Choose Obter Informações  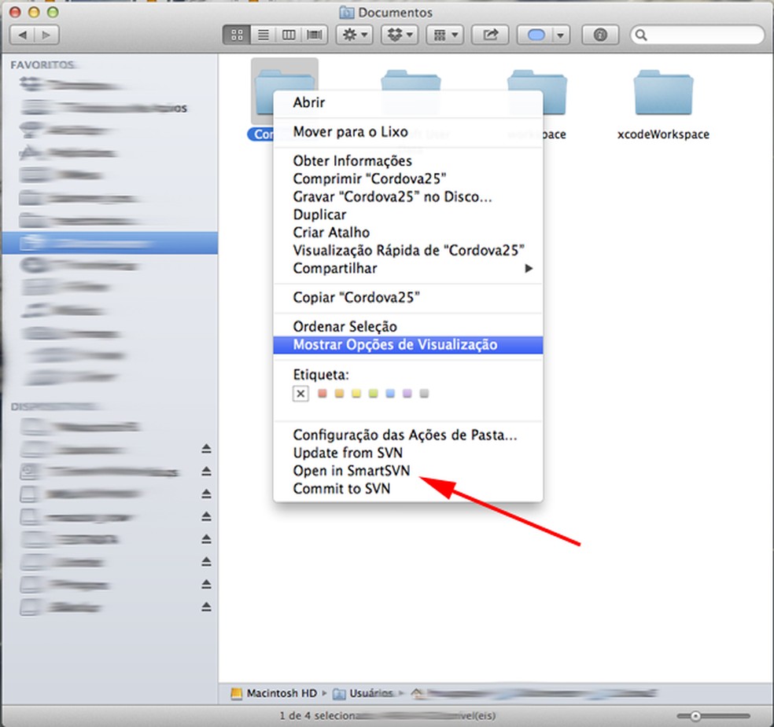(x=408, y=161)
